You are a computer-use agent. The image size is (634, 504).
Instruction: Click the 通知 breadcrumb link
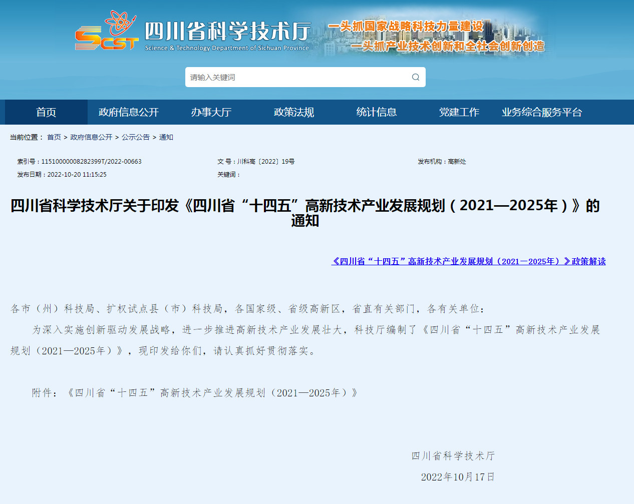click(166, 137)
